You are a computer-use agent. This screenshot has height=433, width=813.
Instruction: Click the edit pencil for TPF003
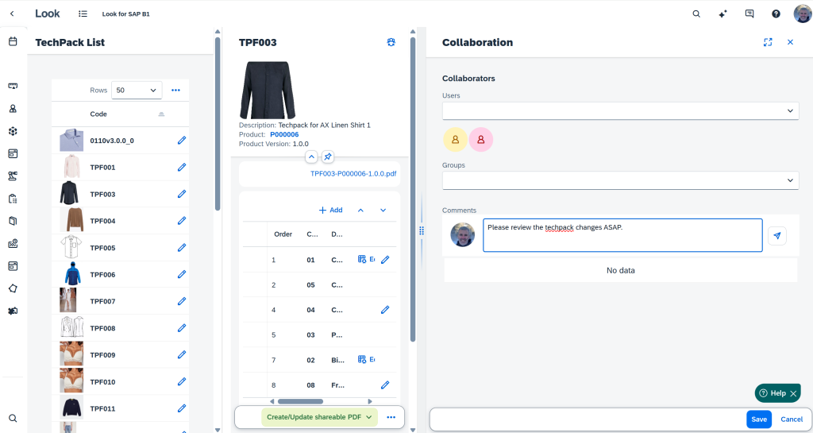tap(181, 194)
